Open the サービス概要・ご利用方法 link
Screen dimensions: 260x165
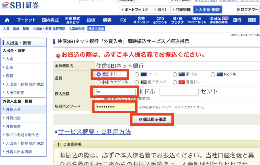point(94,132)
